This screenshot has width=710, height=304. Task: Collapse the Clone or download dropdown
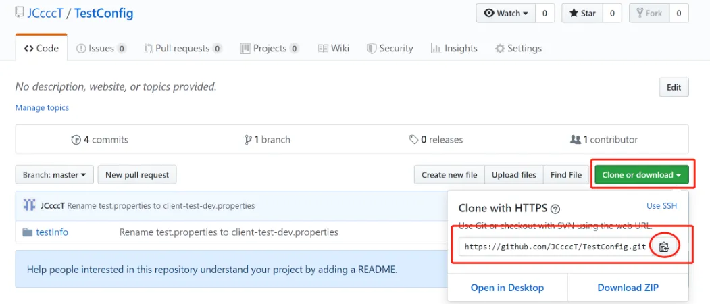coord(641,175)
